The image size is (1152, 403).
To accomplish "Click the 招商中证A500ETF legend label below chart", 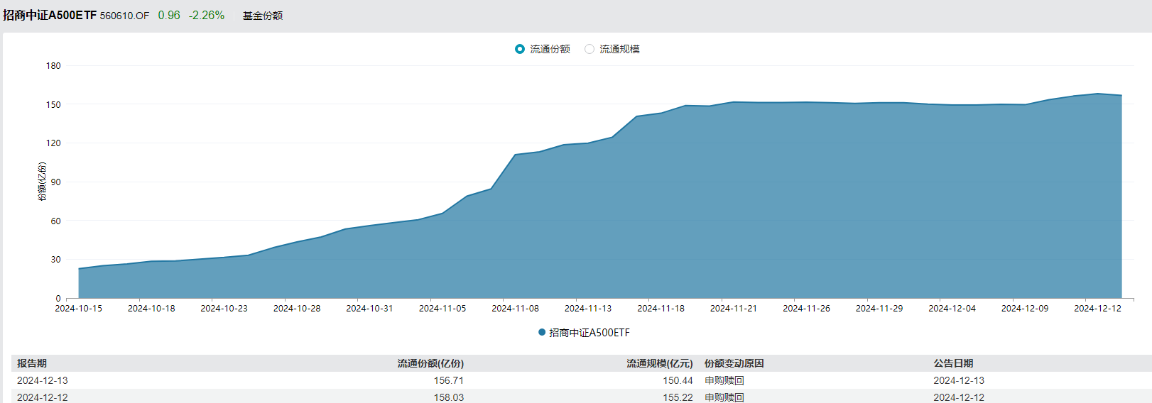I will [x=589, y=332].
